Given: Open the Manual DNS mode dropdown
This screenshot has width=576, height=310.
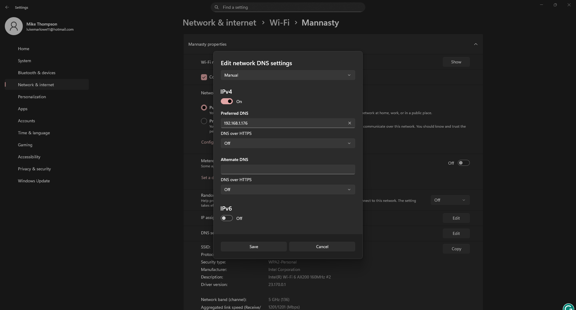Looking at the screenshot, I should click(x=288, y=75).
